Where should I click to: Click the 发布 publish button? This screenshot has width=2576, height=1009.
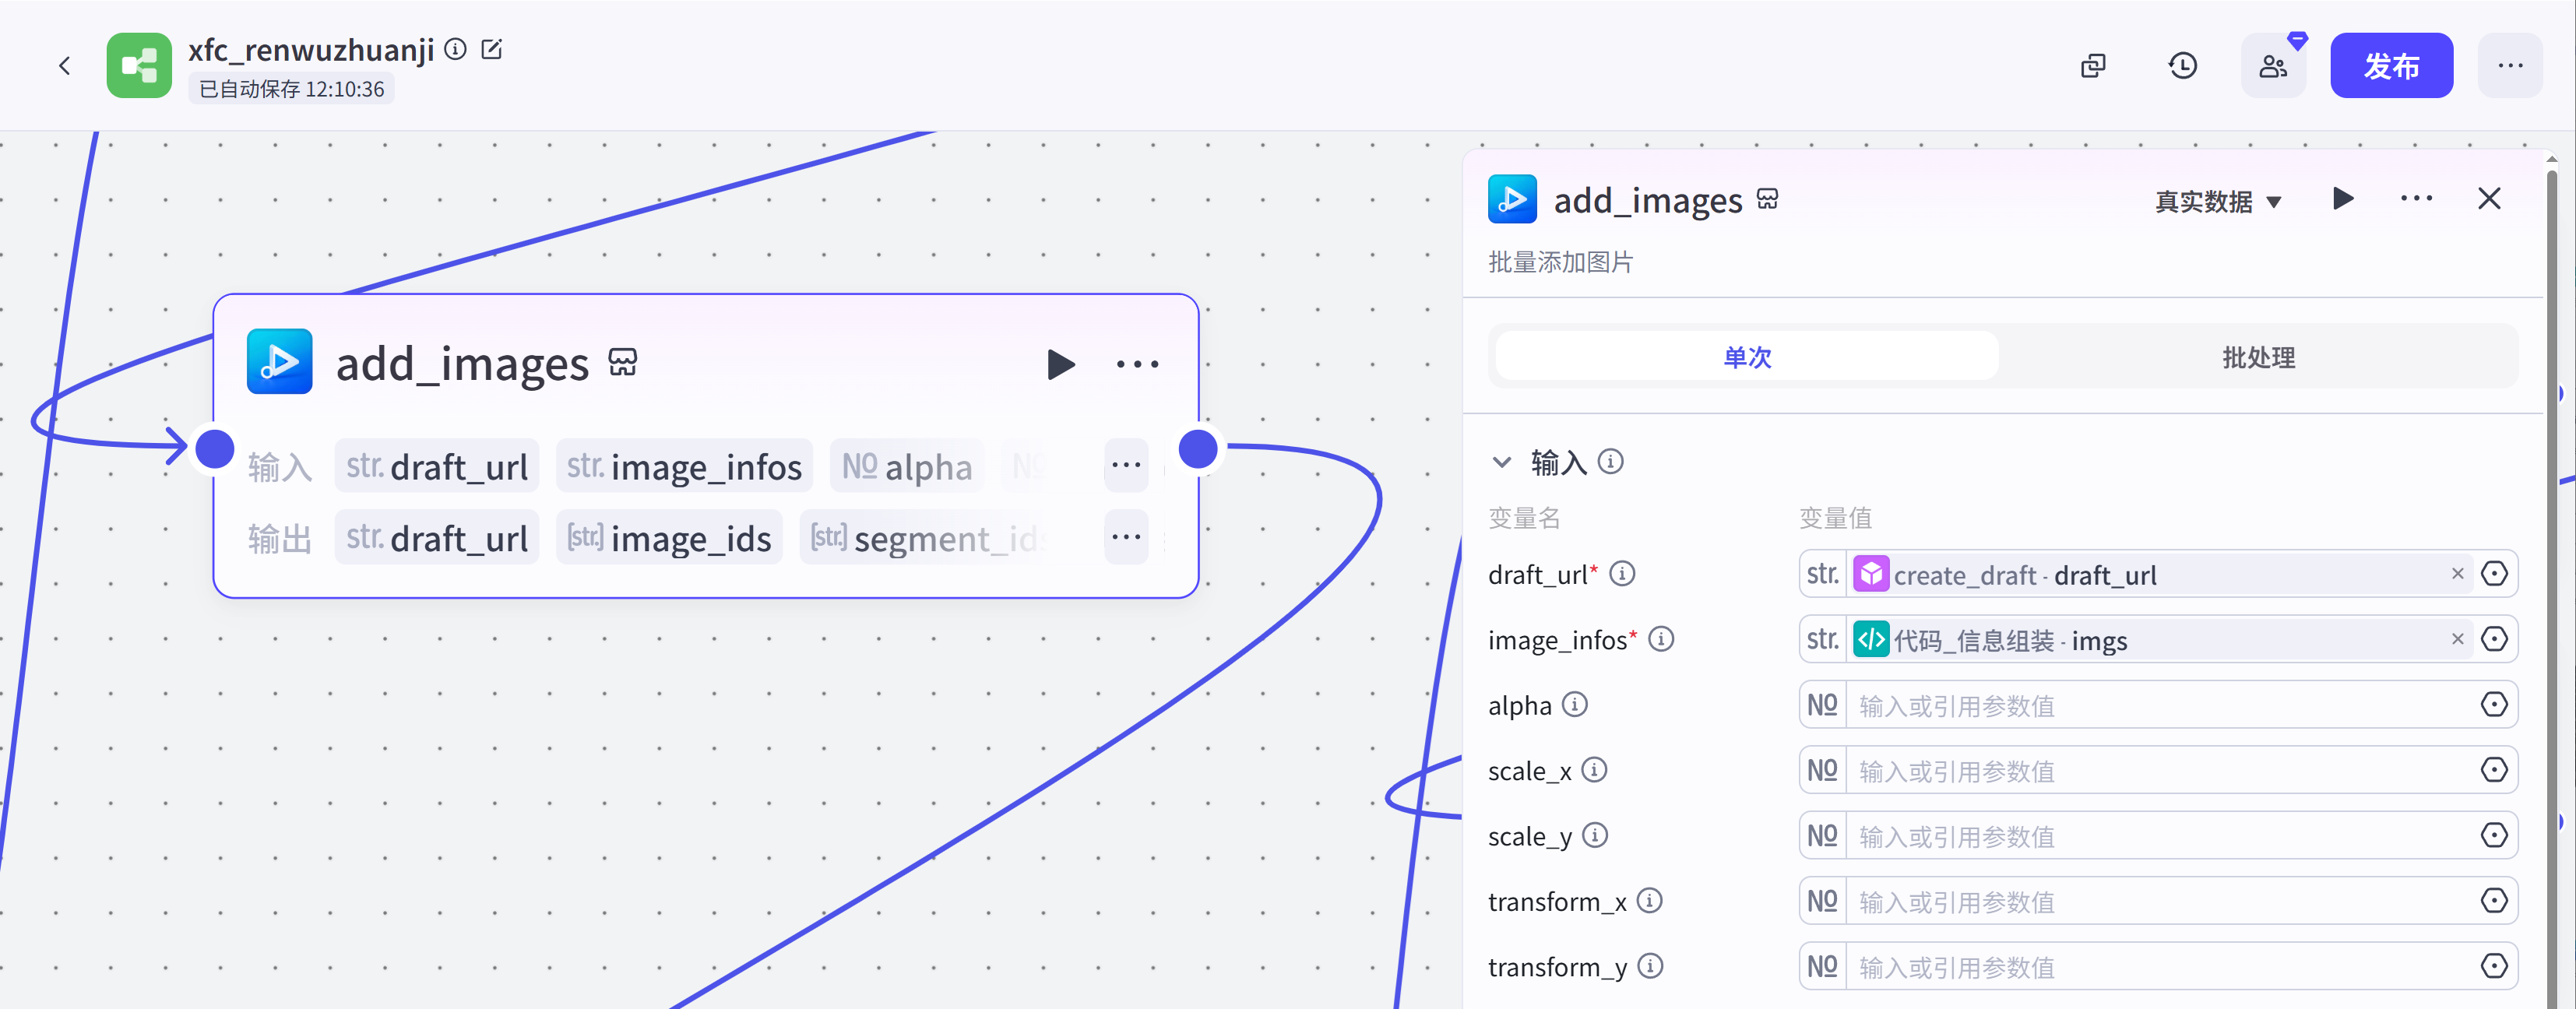tap(2390, 66)
